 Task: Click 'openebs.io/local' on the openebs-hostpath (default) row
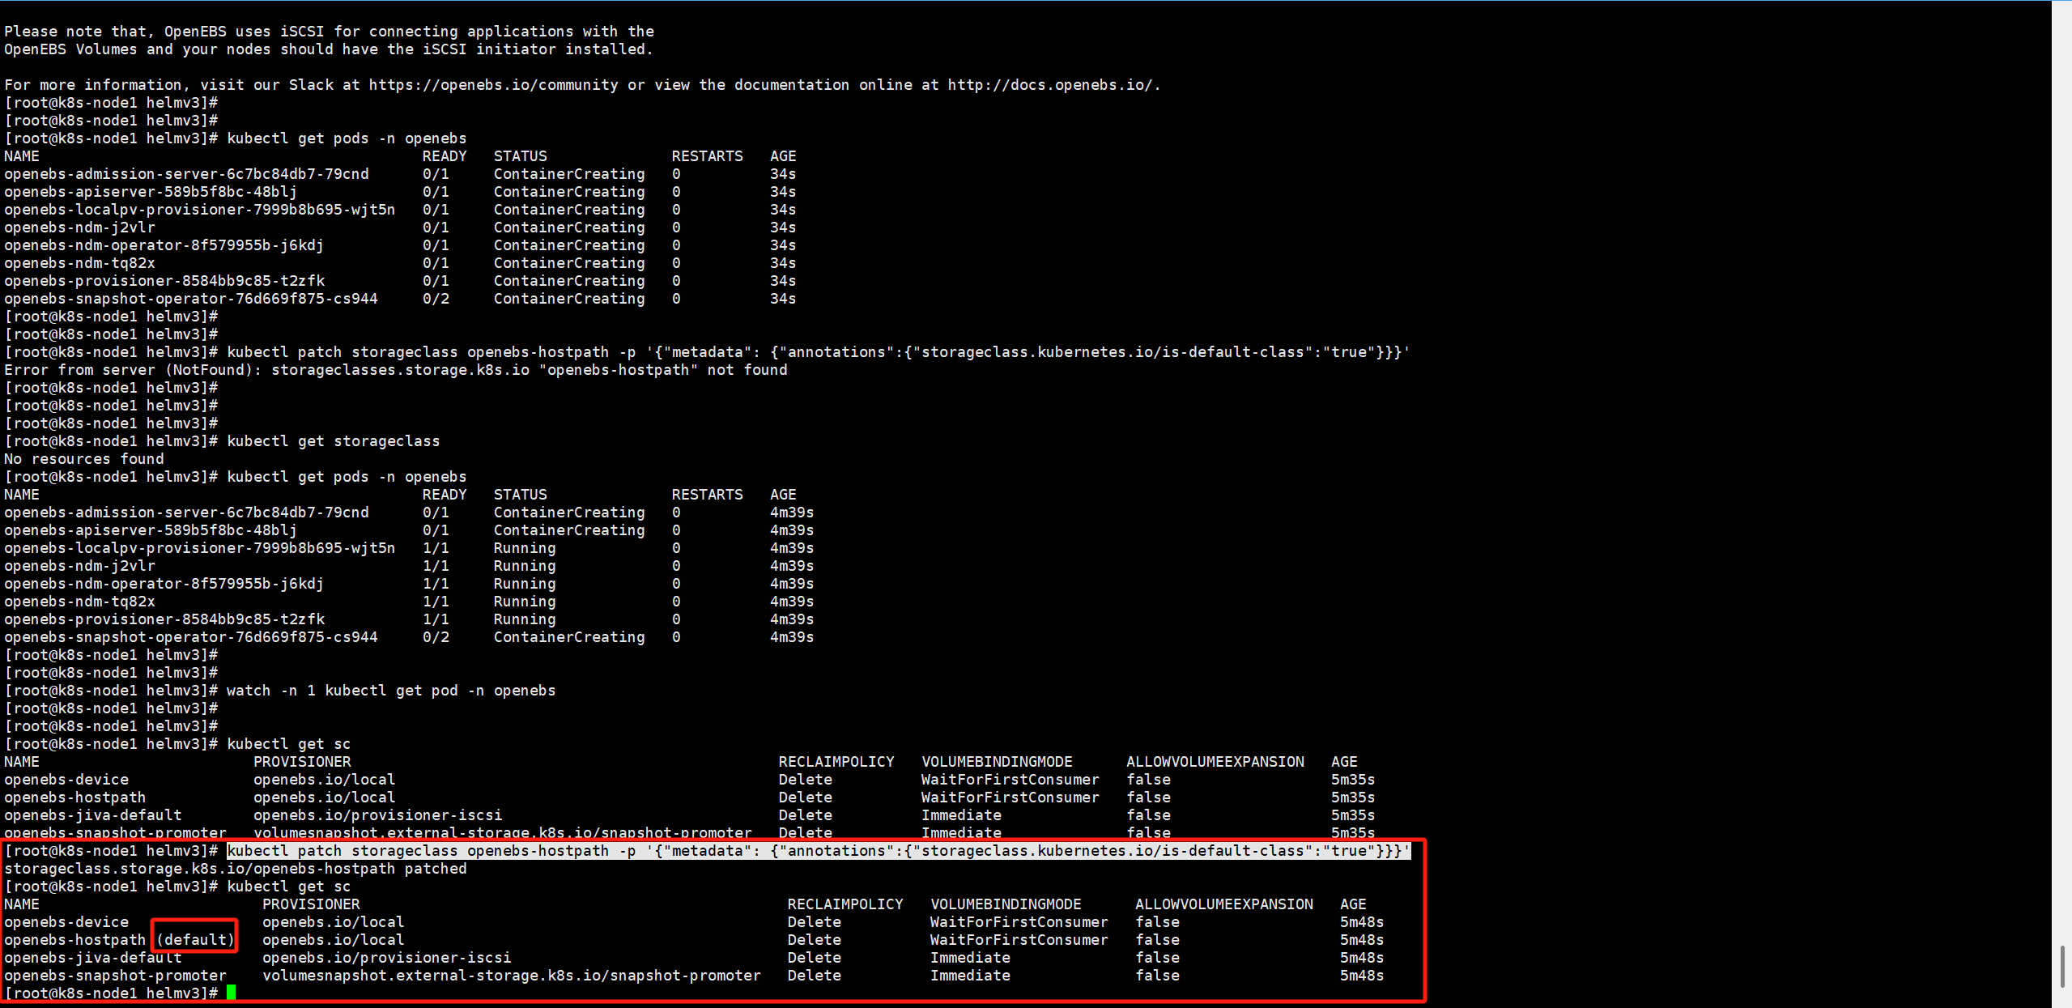333,939
